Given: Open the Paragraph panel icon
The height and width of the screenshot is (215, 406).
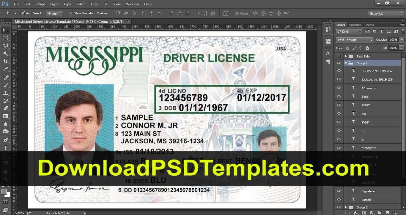Looking at the screenshot, I should (328, 62).
